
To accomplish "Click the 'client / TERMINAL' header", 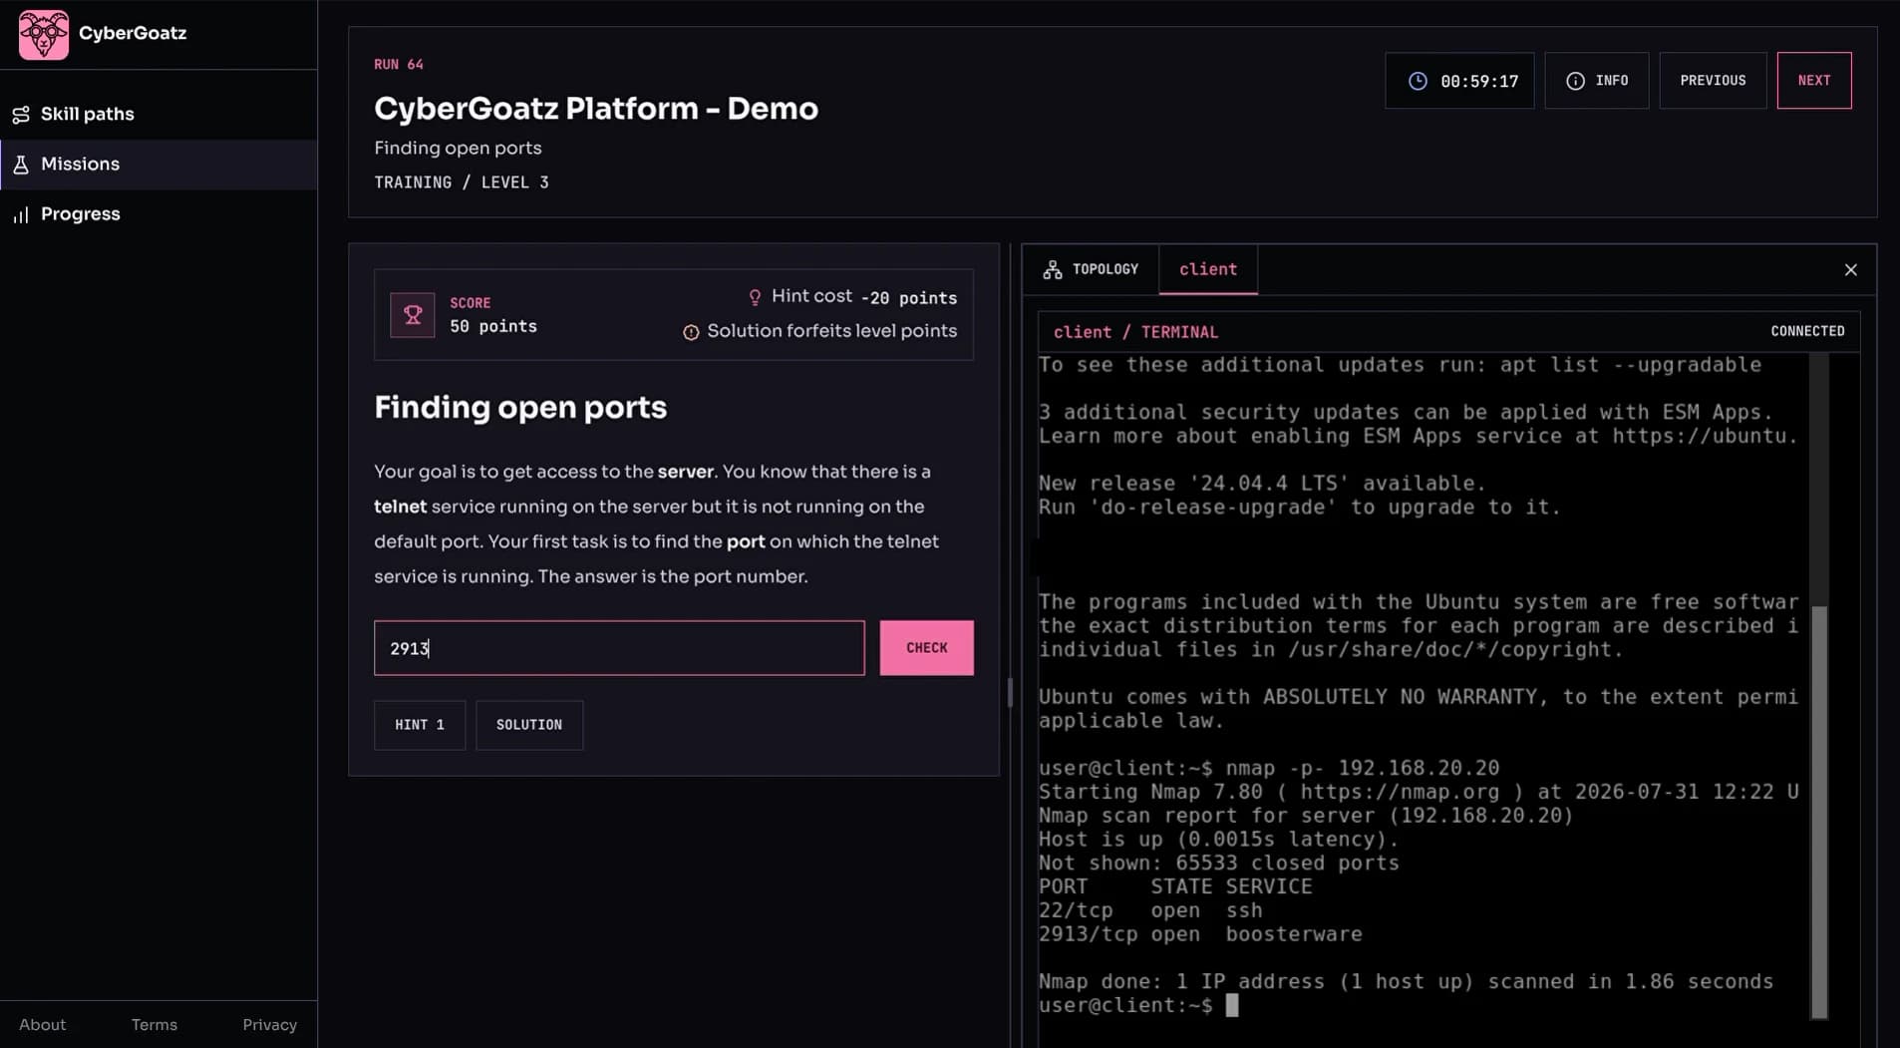I will point(1135,332).
